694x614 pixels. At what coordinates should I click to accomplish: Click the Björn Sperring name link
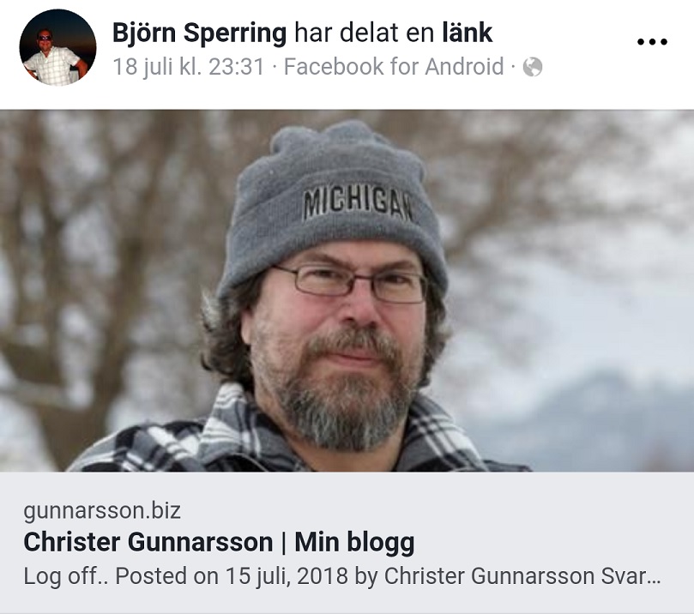[200, 33]
